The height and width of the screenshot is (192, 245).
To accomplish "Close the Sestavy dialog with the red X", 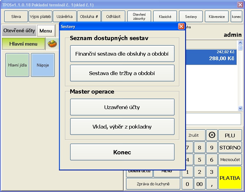I will click(x=181, y=26).
